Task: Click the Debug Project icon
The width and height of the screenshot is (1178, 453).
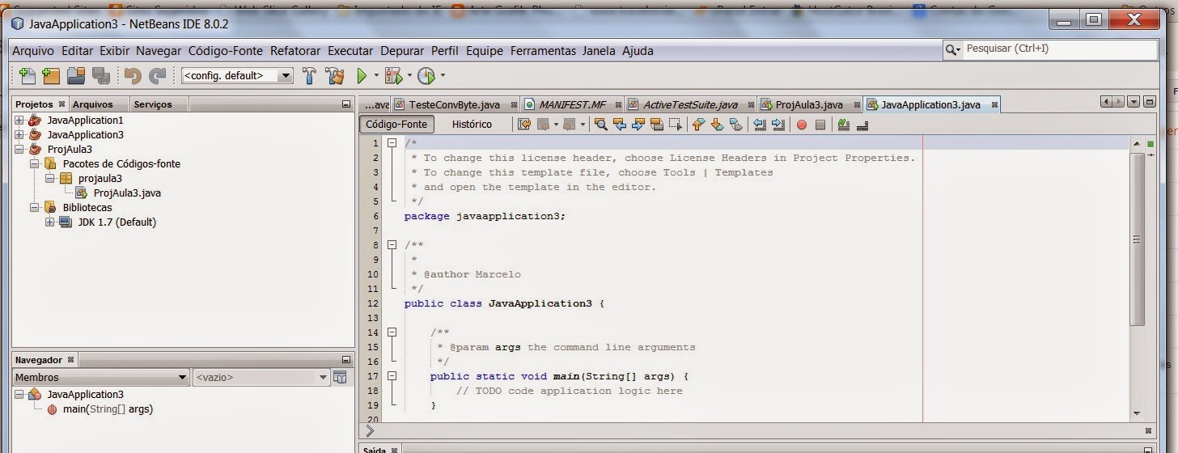Action: 393,76
